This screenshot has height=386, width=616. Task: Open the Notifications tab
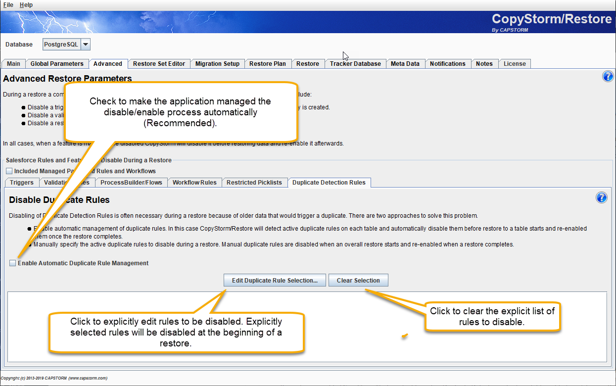(448, 64)
